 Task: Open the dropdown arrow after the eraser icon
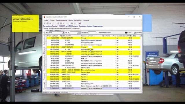click(82, 24)
